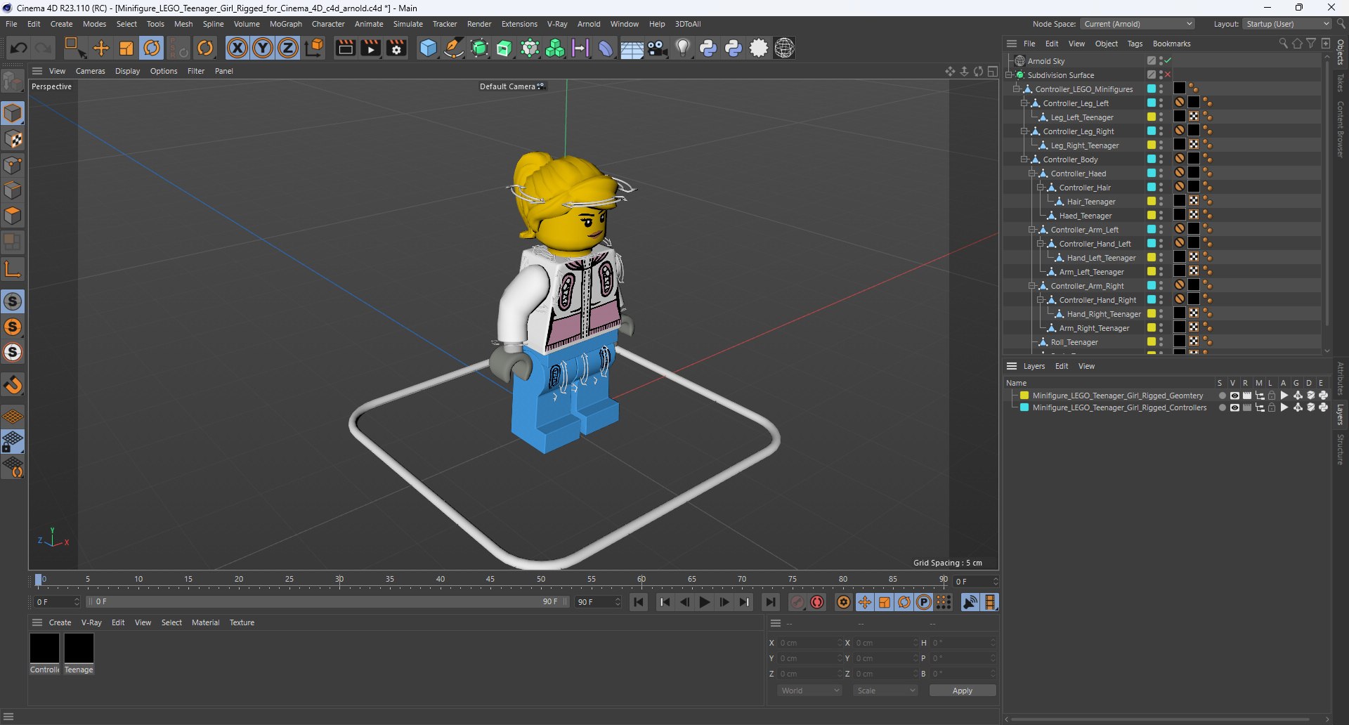Screen dimensions: 1349x725
Task: Toggle Autokeying button
Action: coord(817,602)
